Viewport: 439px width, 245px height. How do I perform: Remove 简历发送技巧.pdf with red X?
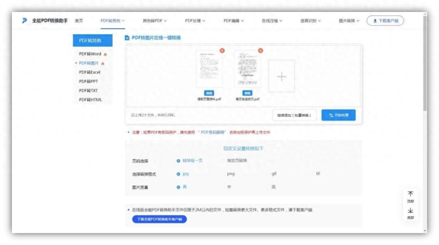260,50
